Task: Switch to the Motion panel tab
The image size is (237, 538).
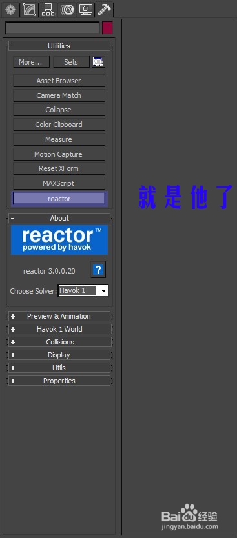Action: tap(67, 10)
